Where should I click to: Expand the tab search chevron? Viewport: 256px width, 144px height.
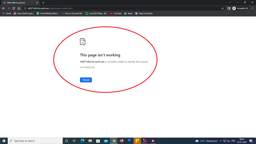(x=230, y=2)
